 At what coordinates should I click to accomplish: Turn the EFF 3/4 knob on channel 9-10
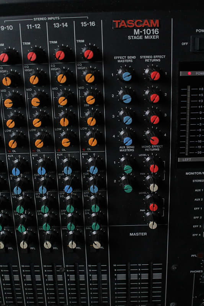(22, 229)
